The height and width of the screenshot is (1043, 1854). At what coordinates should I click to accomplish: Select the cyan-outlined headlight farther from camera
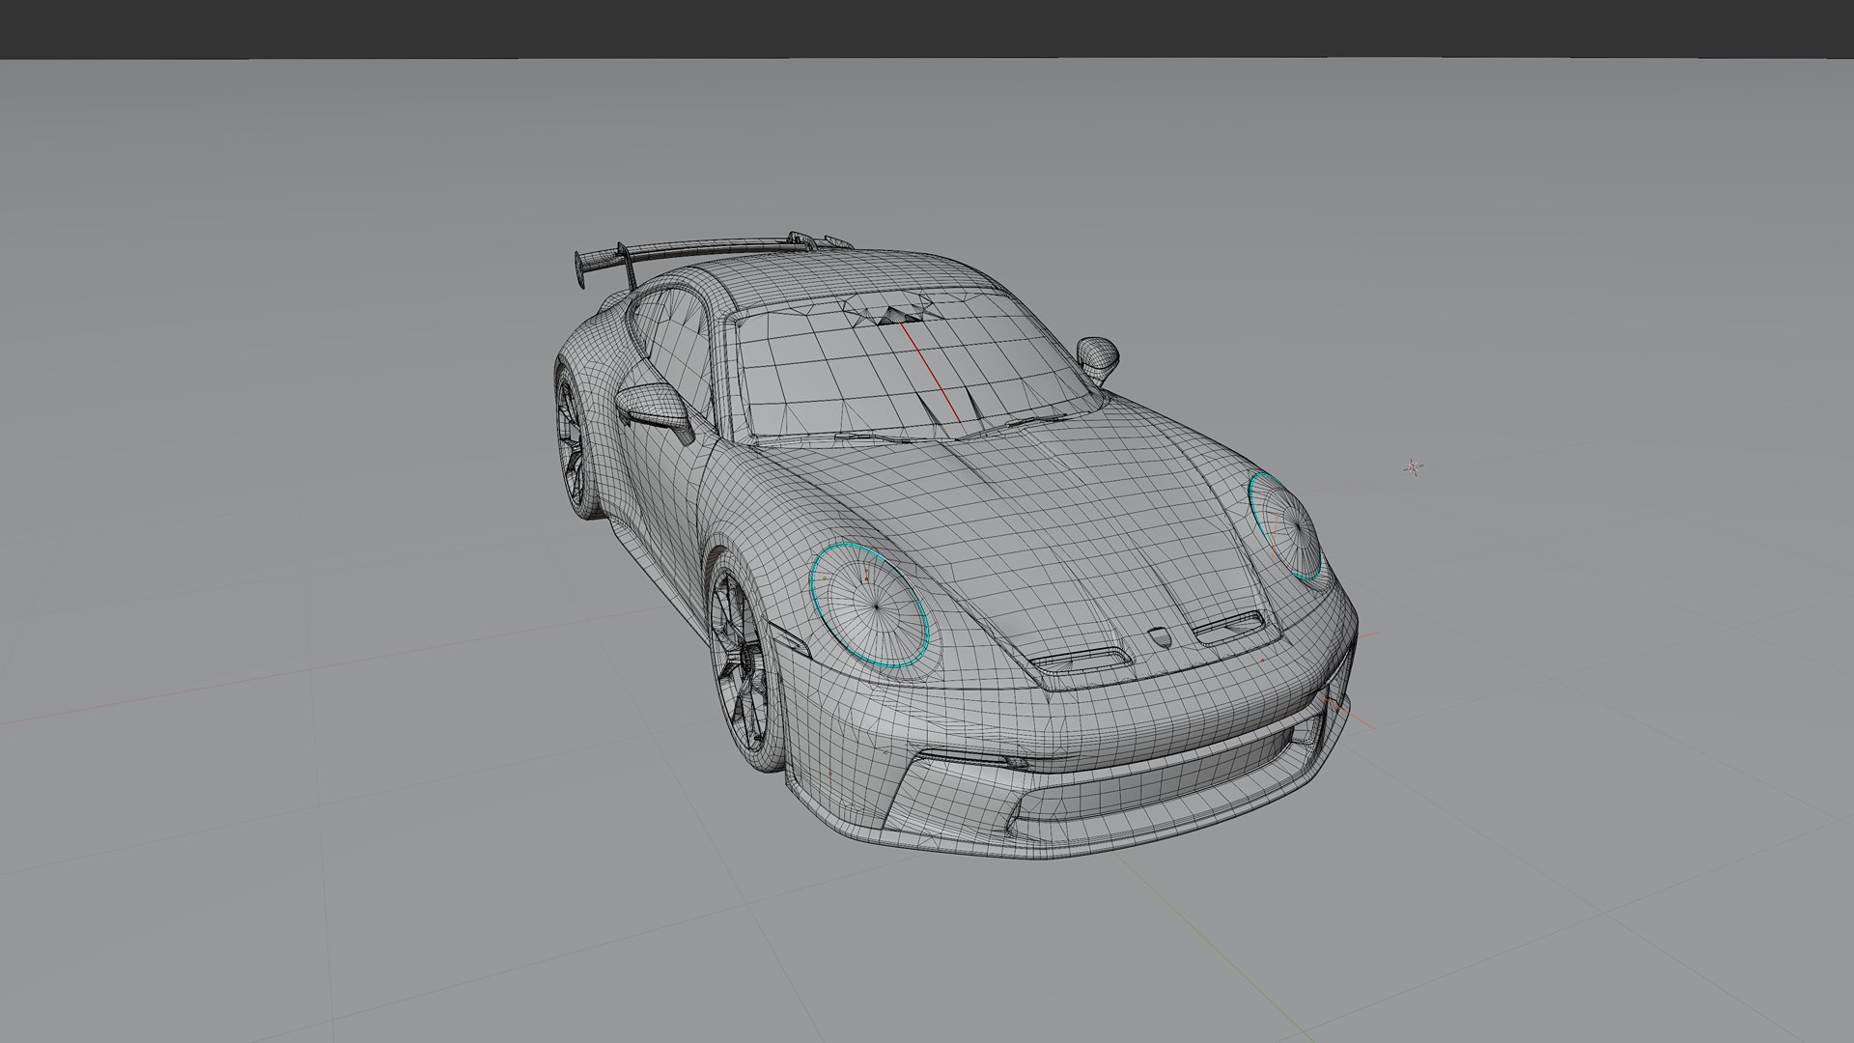pos(1284,526)
